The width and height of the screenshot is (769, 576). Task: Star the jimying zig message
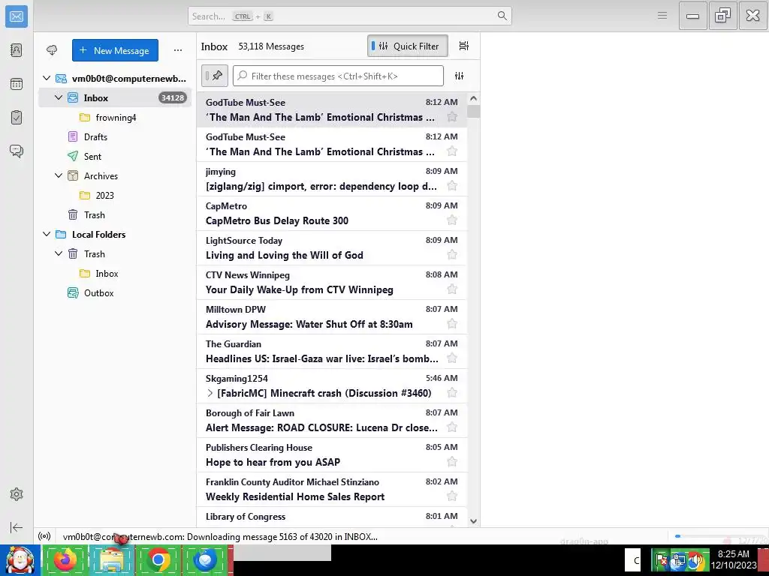pyautogui.click(x=452, y=186)
